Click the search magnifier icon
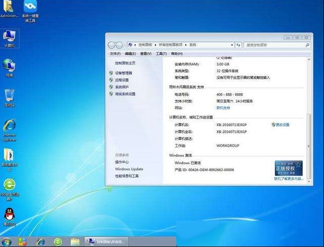The height and width of the screenshot is (247, 324). click(307, 45)
